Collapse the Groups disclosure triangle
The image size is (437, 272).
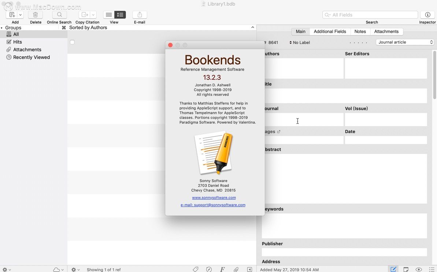2,28
